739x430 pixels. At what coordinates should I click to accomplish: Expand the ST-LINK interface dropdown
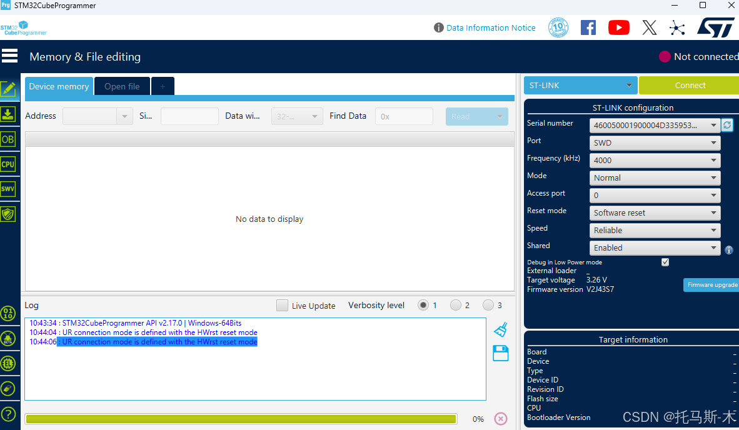click(x=581, y=85)
